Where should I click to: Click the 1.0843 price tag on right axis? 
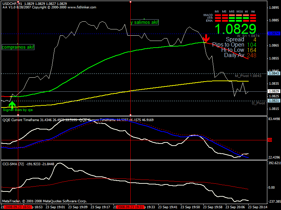(x=274, y=73)
